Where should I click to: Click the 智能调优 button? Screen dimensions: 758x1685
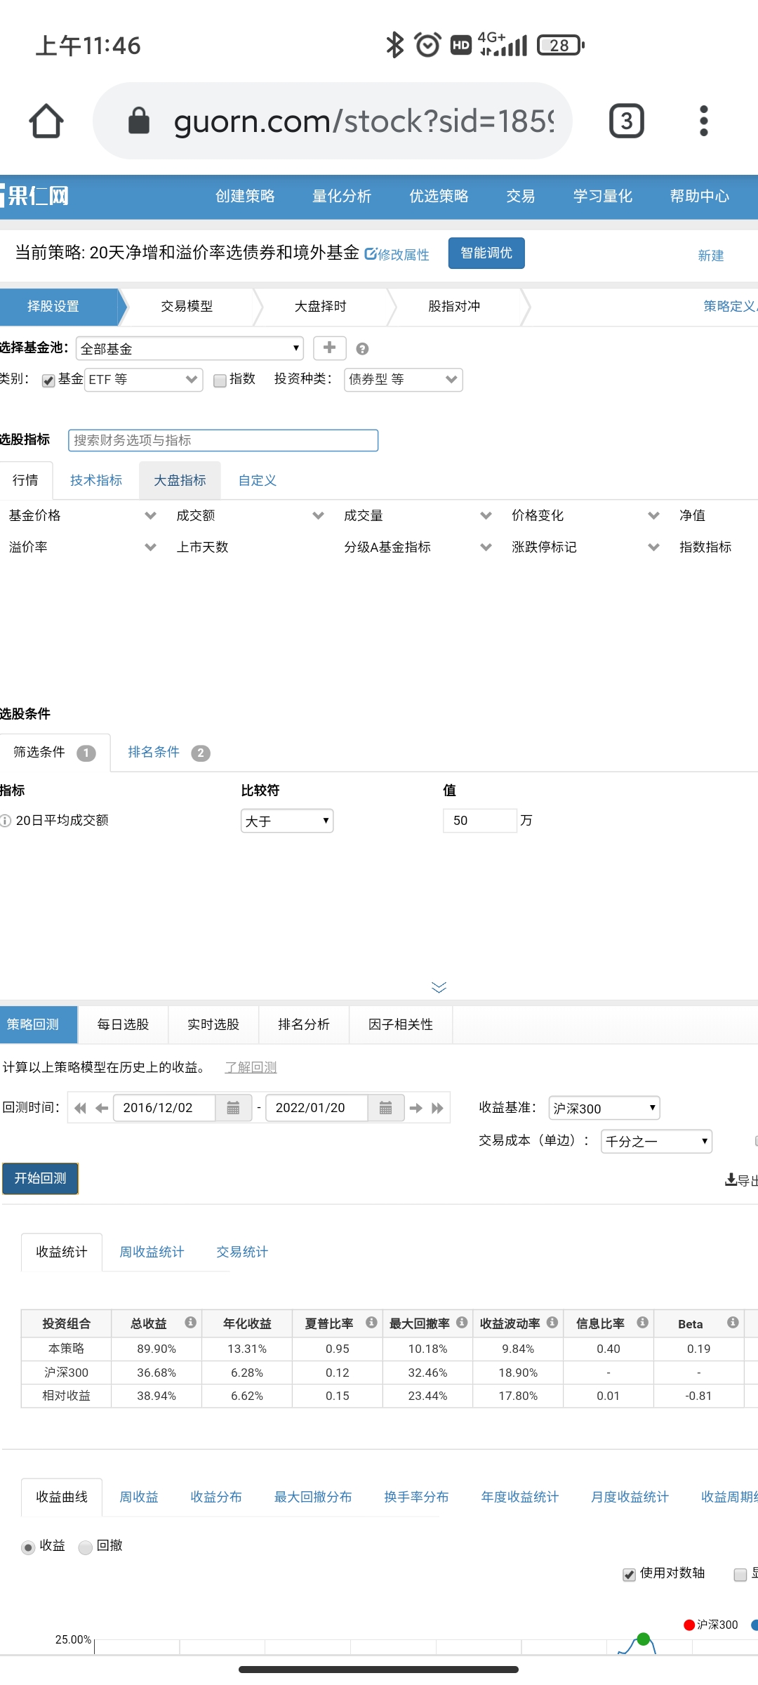(486, 253)
